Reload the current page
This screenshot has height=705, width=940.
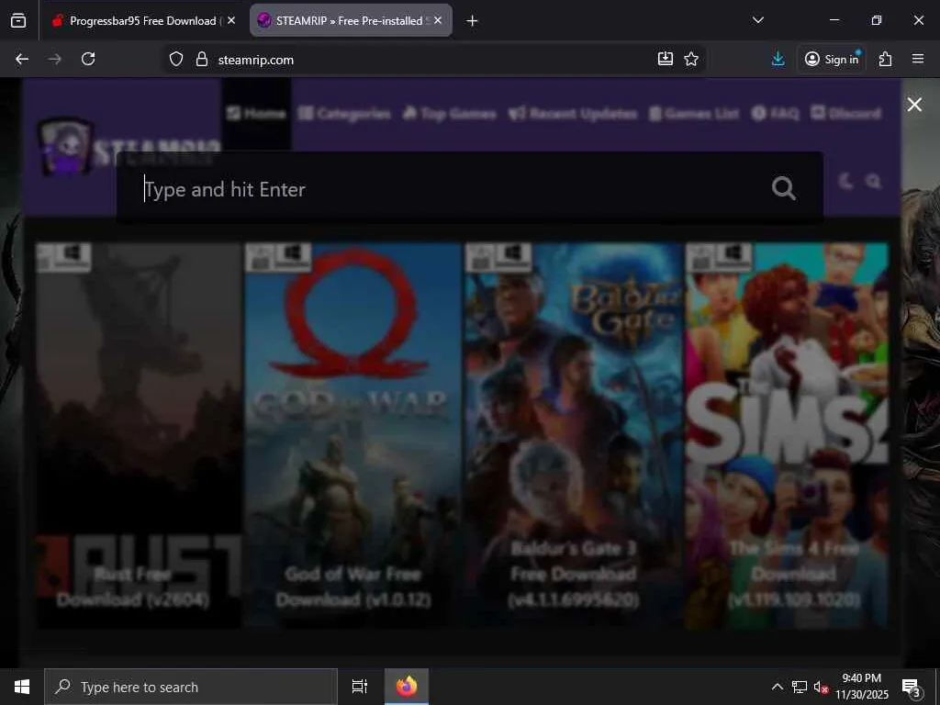88,59
